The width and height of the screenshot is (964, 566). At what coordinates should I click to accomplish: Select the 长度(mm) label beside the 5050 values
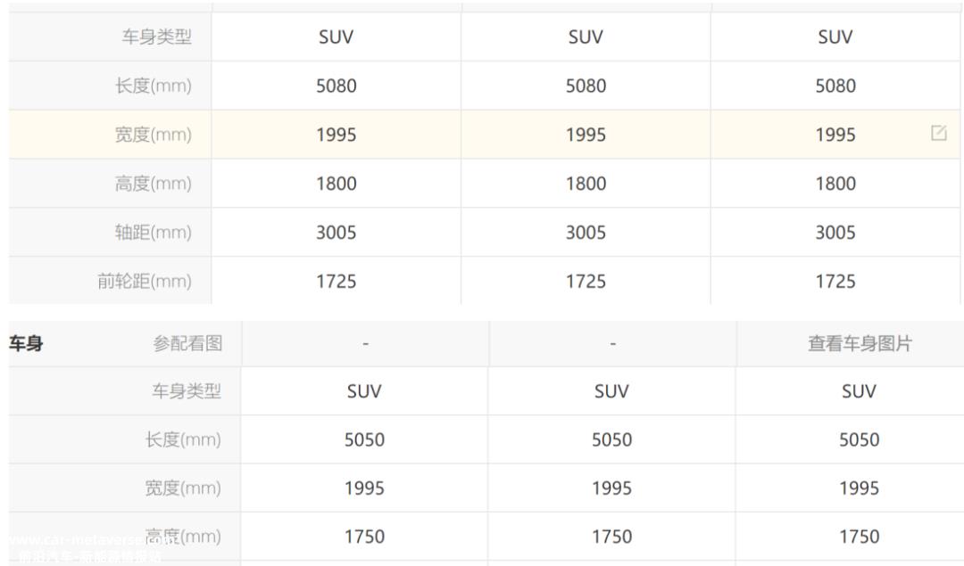183,439
